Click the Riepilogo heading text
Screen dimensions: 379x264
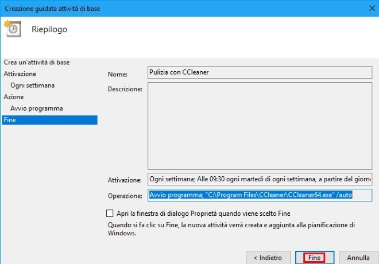point(49,29)
